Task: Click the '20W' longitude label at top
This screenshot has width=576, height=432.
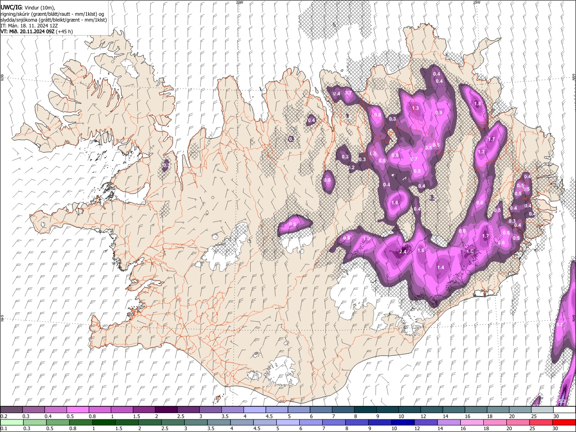Action: [x=240, y=2]
